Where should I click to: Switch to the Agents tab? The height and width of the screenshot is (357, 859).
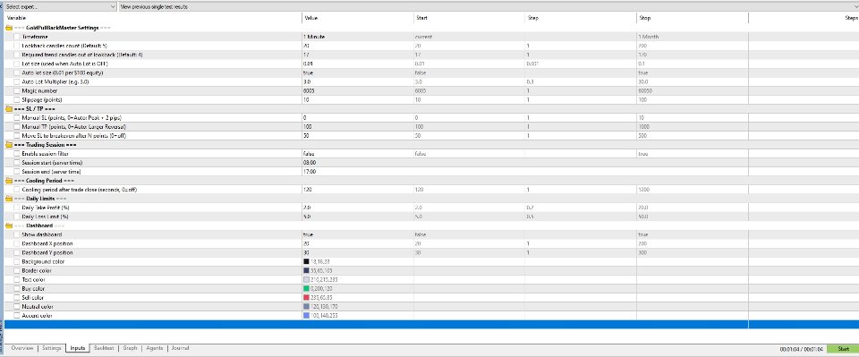(155, 348)
